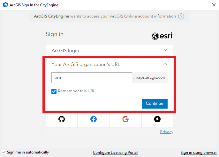Open the Privacy link
This screenshot has width=219, height=157.
(x=167, y=132)
